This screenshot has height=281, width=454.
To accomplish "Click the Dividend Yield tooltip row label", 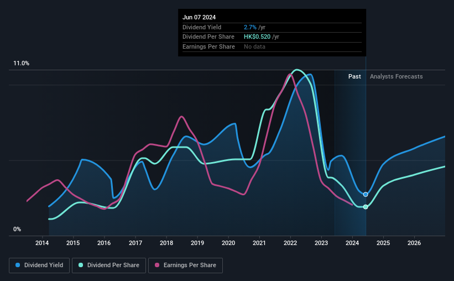I will click(202, 27).
